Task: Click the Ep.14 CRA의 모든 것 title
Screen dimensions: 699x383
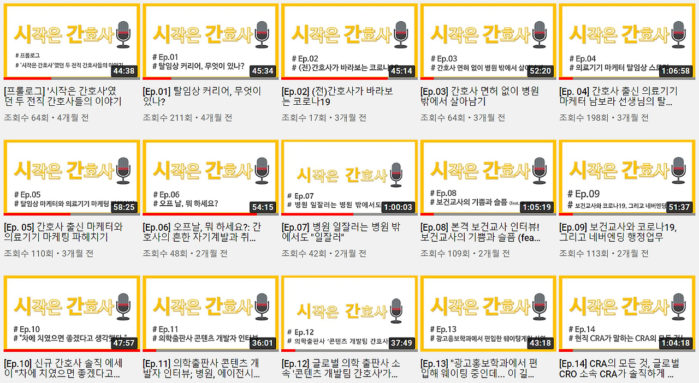Action: (x=619, y=368)
